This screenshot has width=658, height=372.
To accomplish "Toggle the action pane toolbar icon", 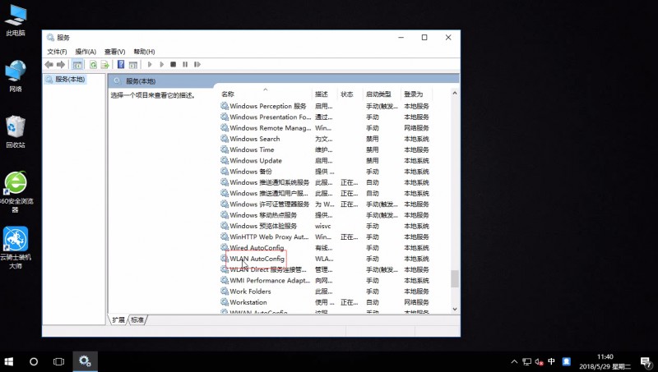I will pyautogui.click(x=133, y=65).
